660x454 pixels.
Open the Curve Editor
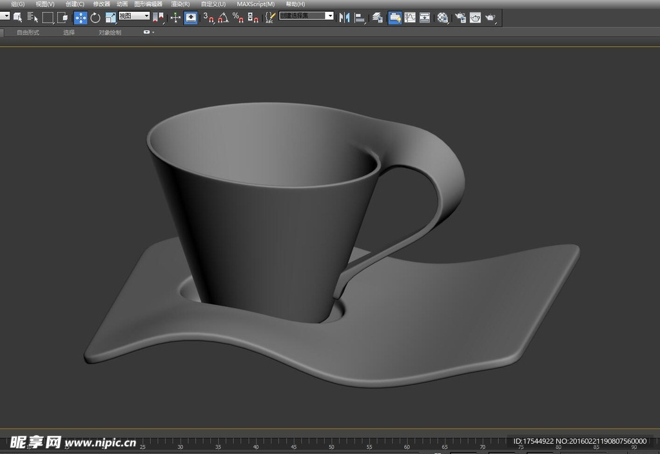(410, 17)
